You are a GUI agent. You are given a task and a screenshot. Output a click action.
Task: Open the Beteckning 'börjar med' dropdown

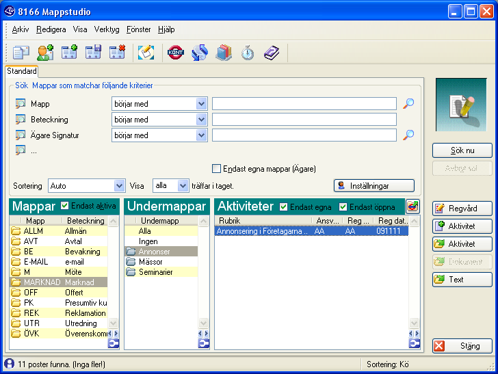point(201,120)
